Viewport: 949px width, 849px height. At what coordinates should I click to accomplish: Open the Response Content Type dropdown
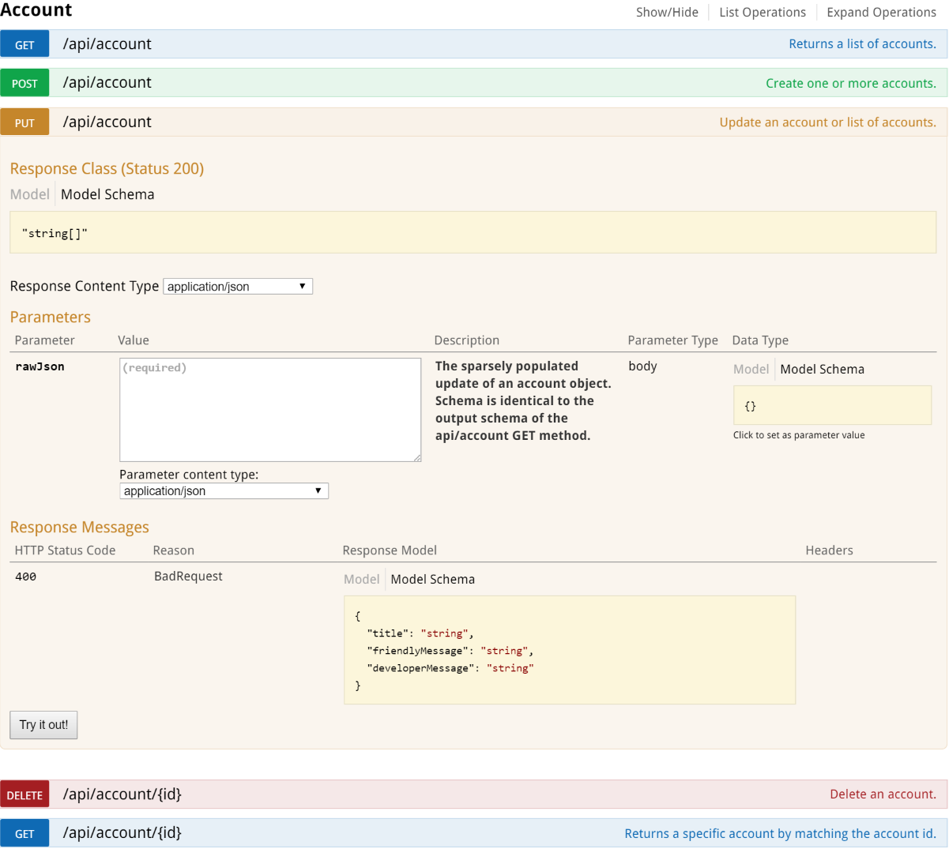237,286
